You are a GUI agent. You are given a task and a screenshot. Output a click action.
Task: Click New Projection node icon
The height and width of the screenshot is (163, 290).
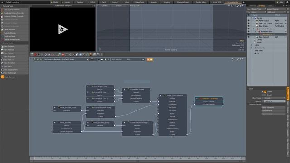tap(2, 56)
